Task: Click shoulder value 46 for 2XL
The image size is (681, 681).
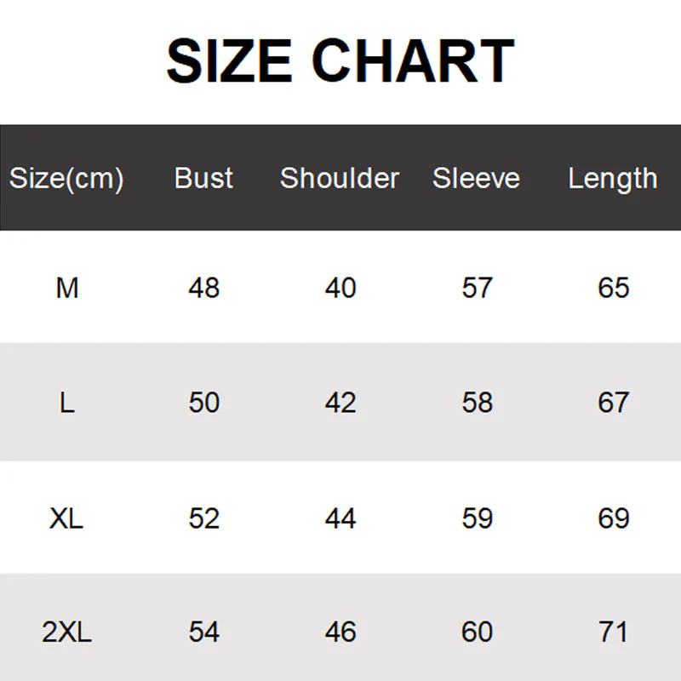Action: tap(340, 632)
